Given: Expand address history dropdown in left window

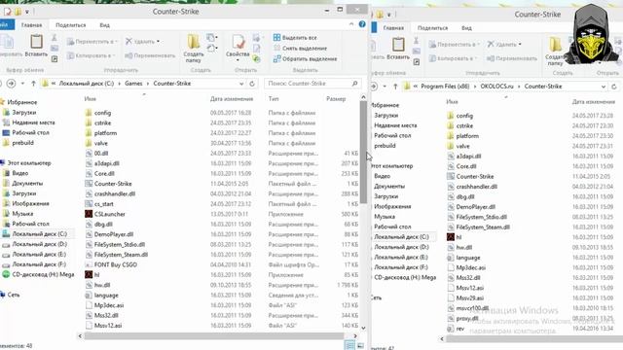Looking at the screenshot, I should pos(241,84).
